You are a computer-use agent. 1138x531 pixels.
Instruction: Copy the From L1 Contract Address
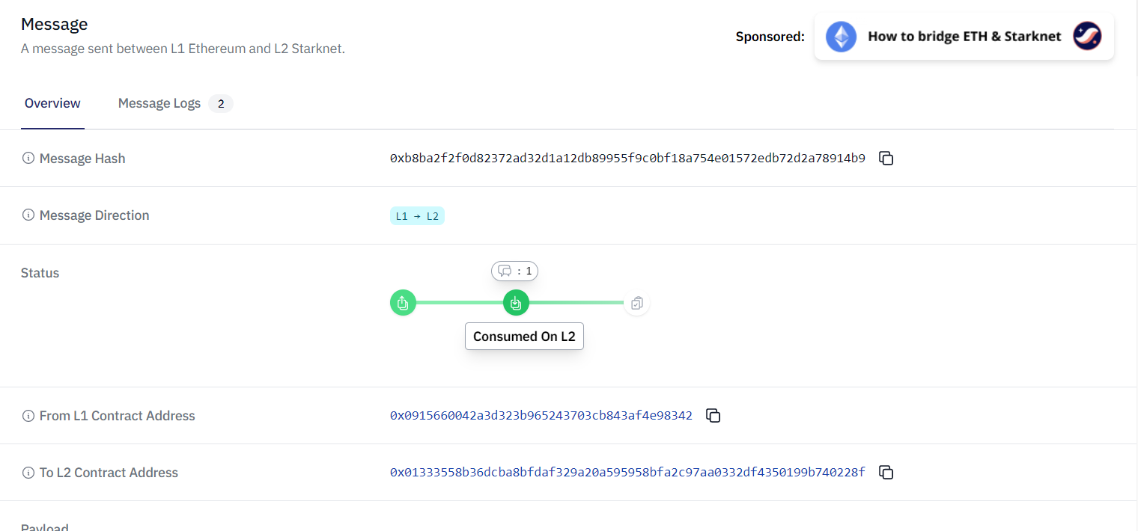(713, 415)
